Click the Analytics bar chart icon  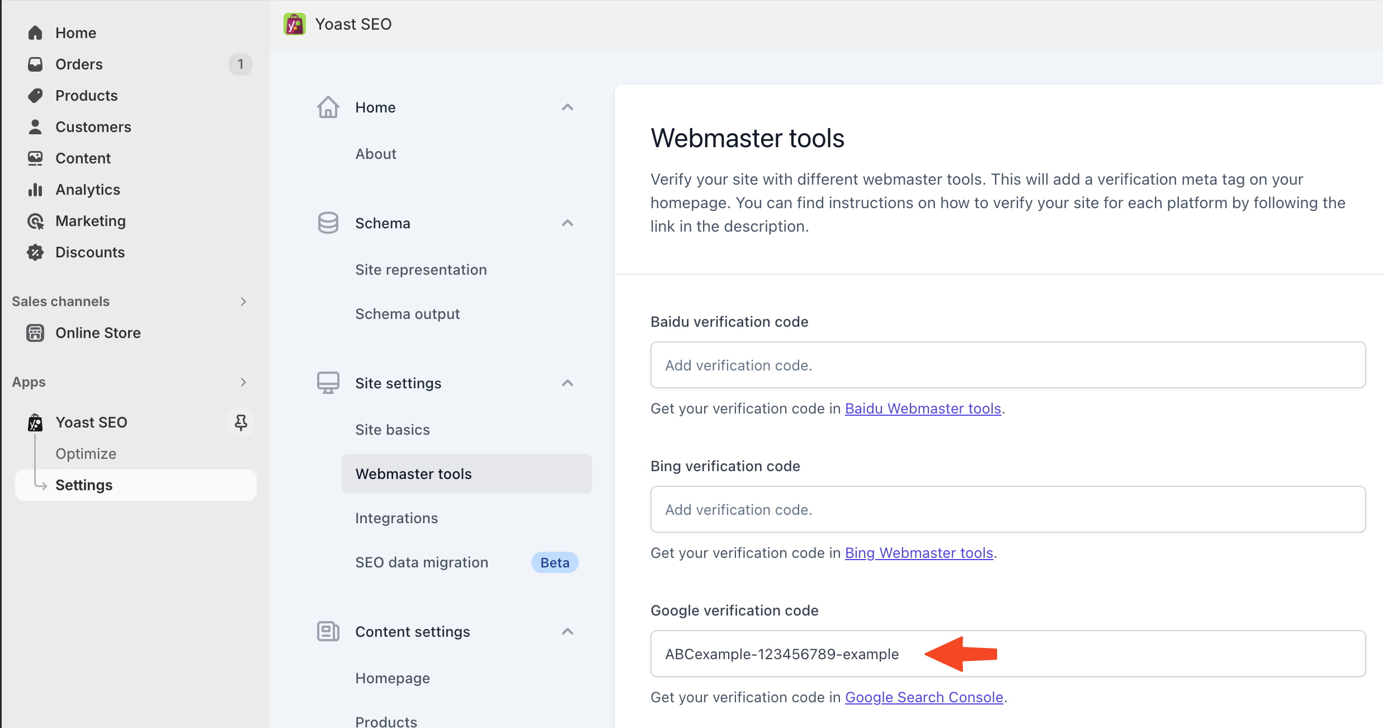(35, 190)
